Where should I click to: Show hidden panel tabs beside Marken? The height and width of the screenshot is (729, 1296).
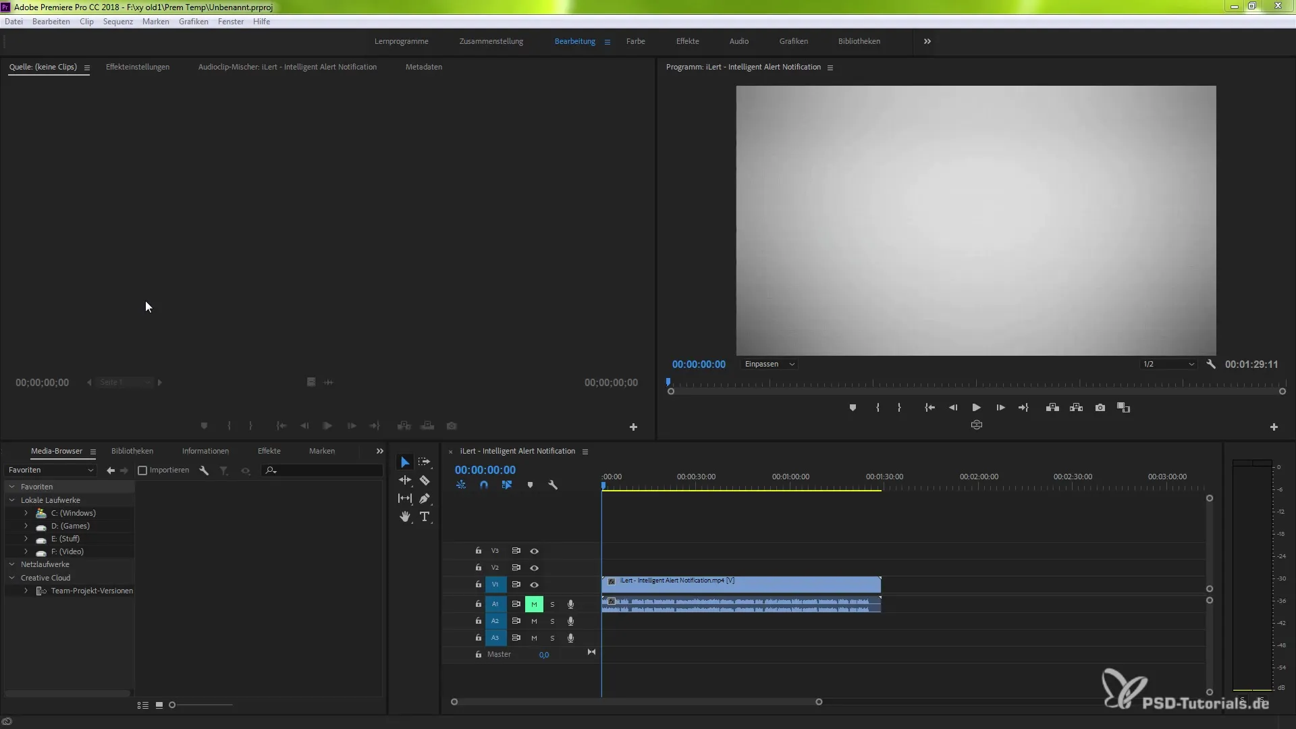pyautogui.click(x=380, y=452)
